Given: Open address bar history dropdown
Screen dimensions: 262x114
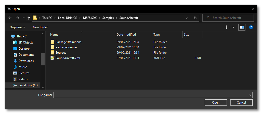Looking at the screenshot, I should 187,18.
